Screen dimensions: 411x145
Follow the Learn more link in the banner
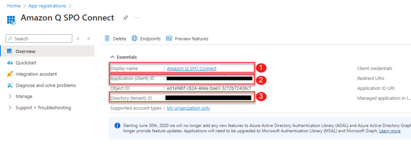pos(390,131)
